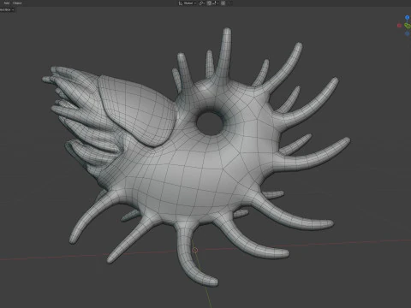The image size is (411, 308).
Task: Open the Select Box tool dropdown
Action: [7, 9]
